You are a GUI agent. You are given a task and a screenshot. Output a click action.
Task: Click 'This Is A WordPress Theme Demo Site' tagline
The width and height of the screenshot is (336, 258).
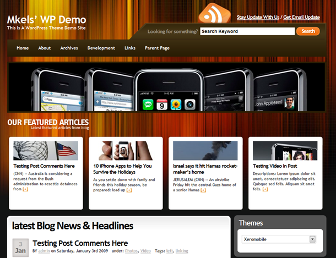[x=46, y=28]
